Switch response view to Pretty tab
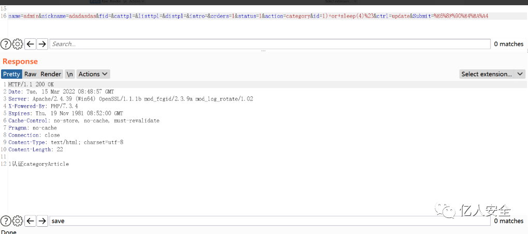The width and height of the screenshot is (528, 234). pos(12,74)
